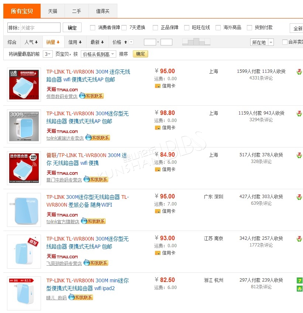Check the 正品保障 option
The width and height of the screenshot is (303, 313).
pyautogui.click(x=155, y=28)
